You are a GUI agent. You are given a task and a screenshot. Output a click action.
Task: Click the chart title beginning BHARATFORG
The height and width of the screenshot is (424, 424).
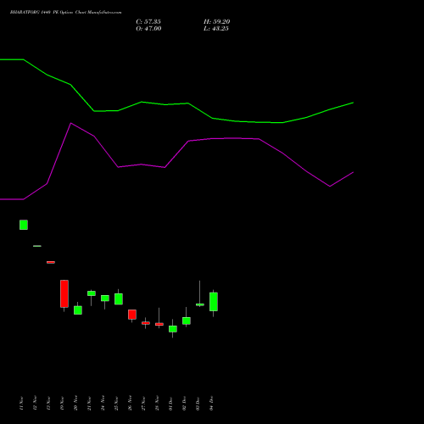tap(66, 12)
